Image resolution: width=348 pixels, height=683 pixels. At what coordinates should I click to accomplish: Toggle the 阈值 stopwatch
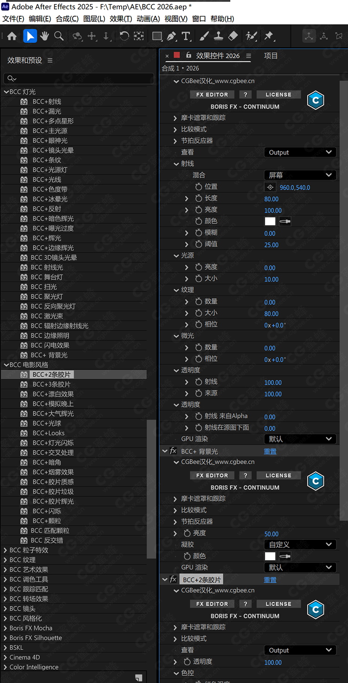coord(199,244)
